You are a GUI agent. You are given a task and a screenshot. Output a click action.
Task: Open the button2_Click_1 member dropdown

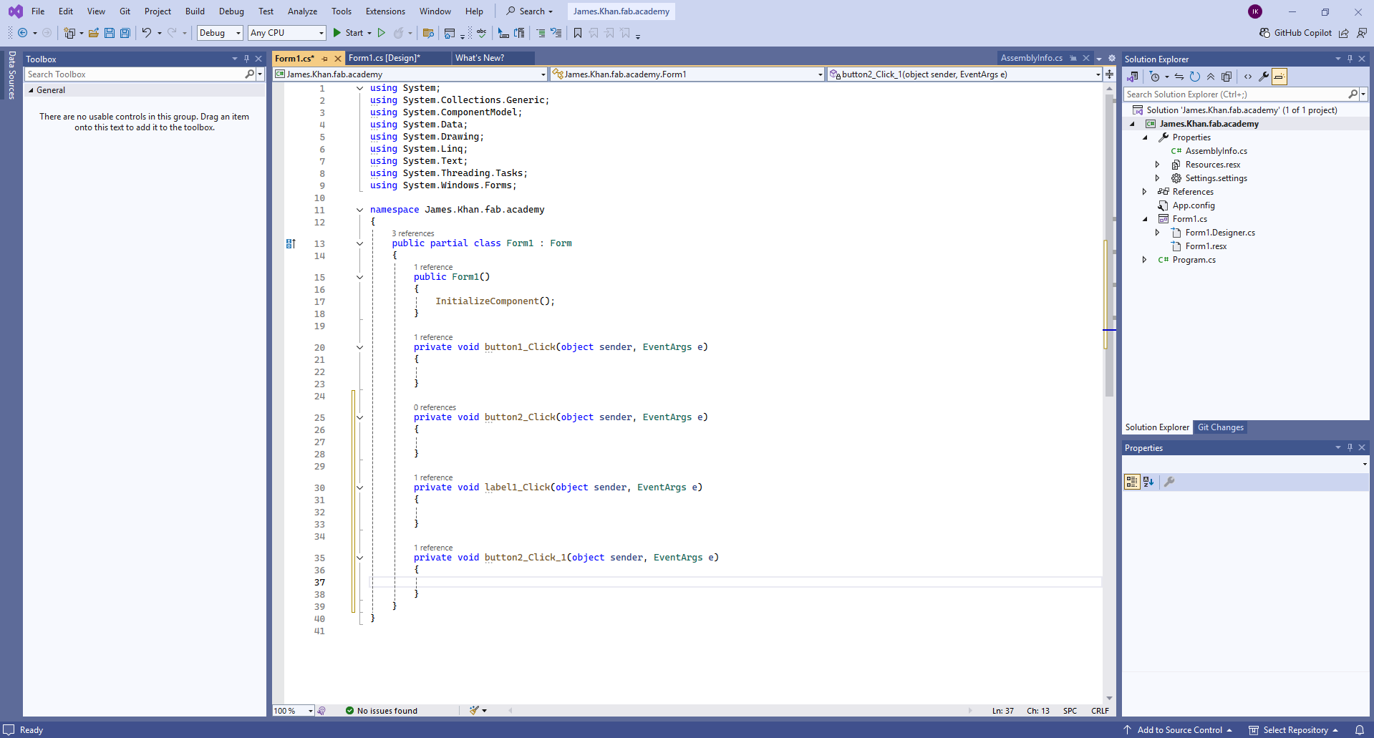click(x=964, y=74)
